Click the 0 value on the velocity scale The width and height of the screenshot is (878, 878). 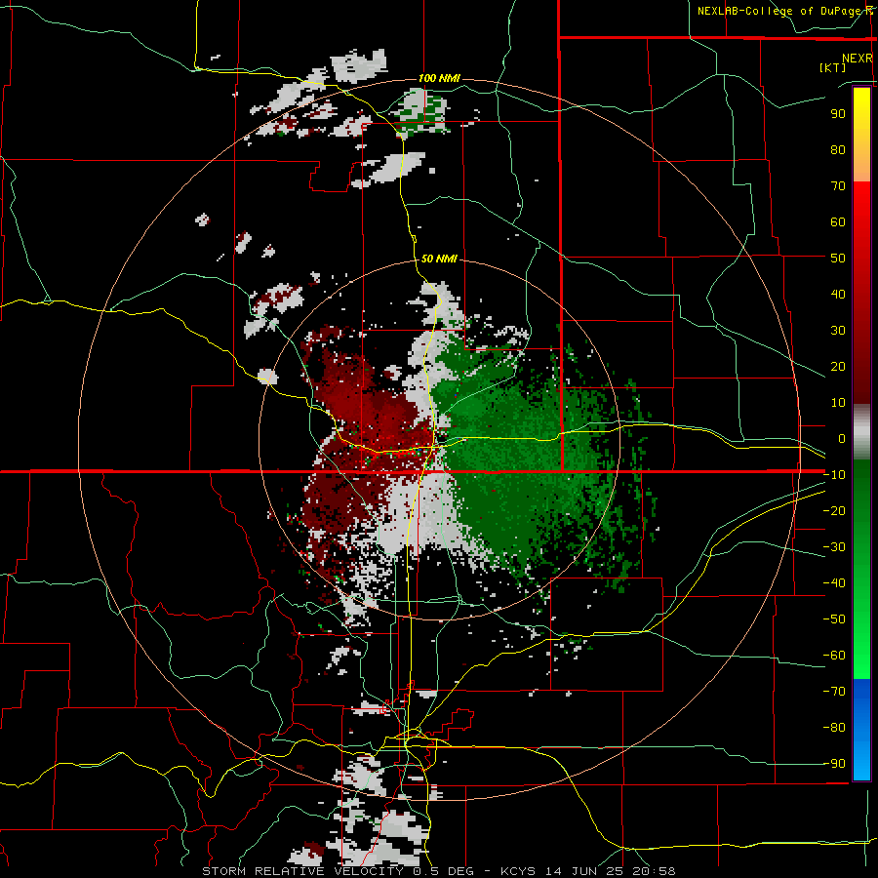[x=842, y=438]
